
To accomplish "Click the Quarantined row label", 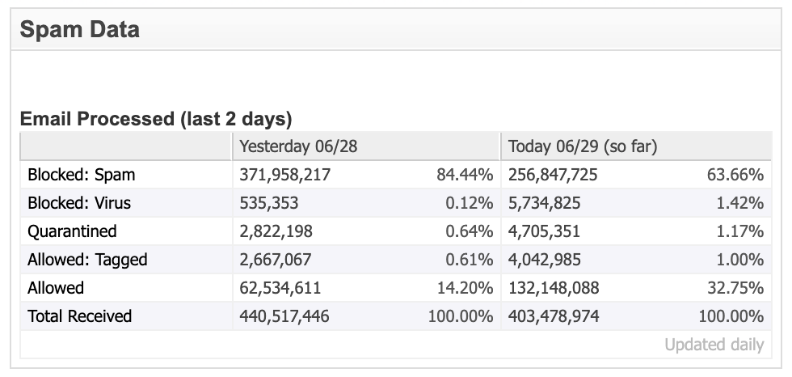I will pyautogui.click(x=72, y=231).
